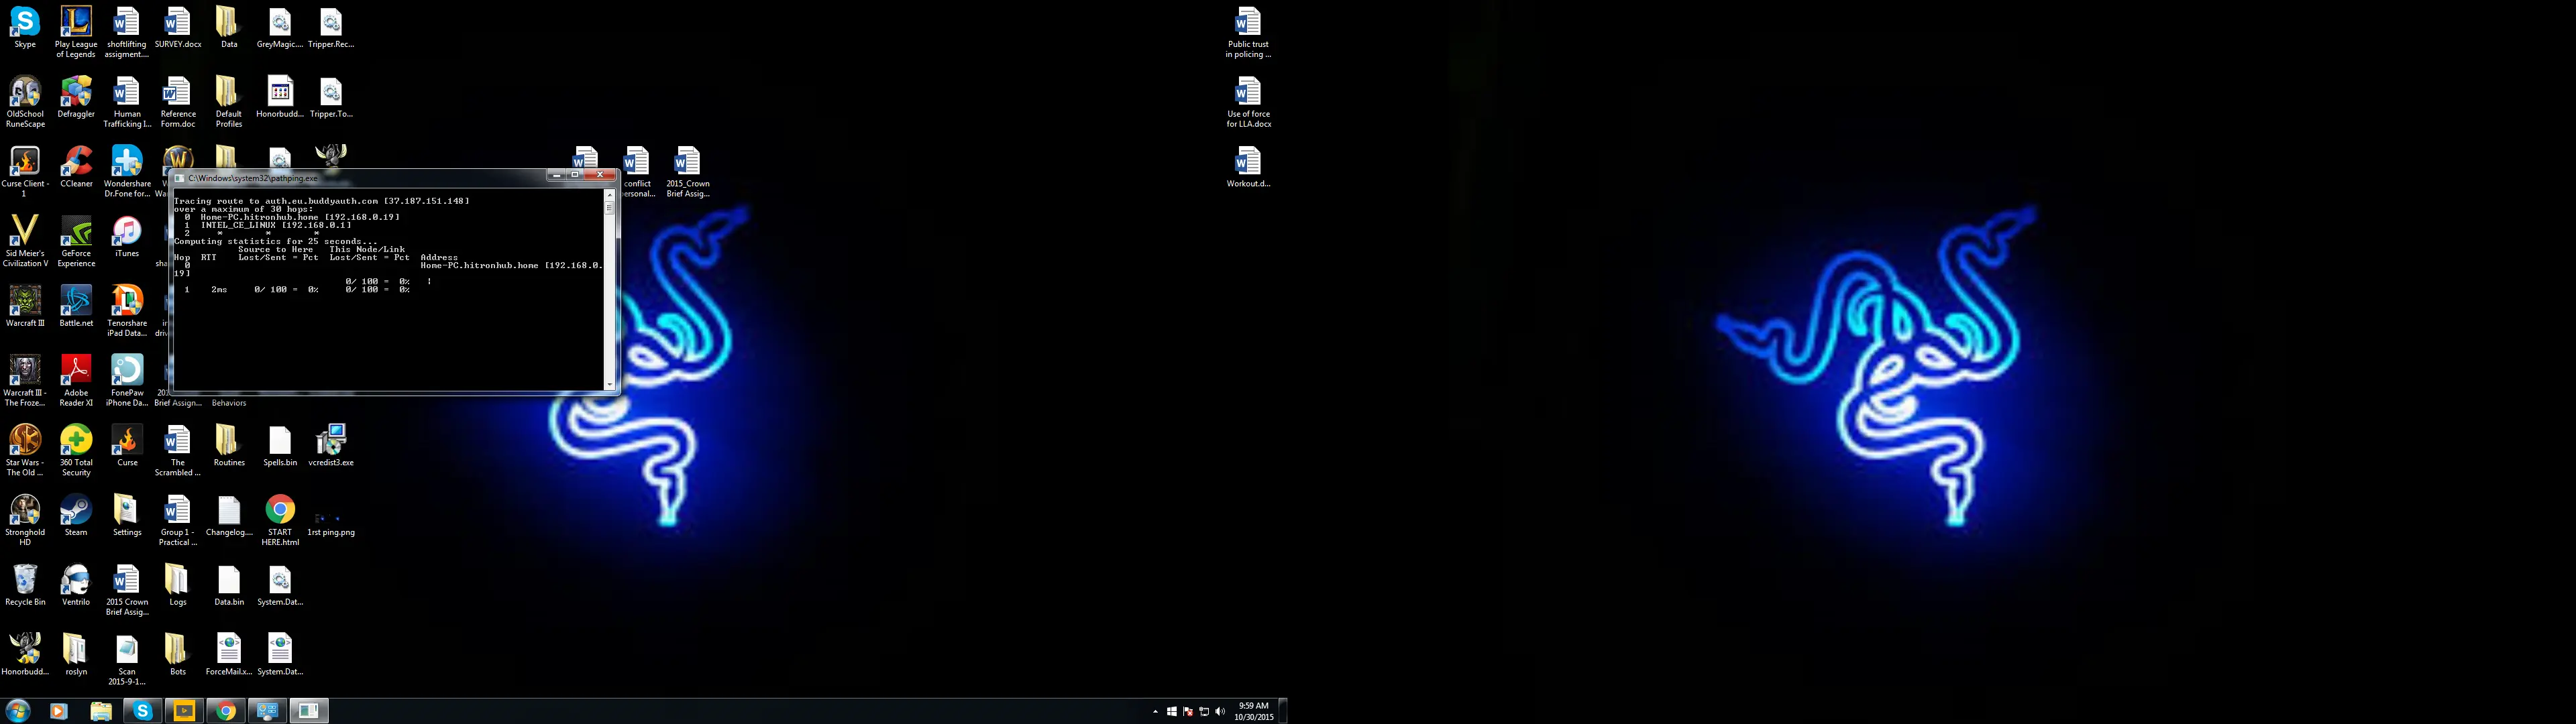Open the Logs folder
The width and height of the screenshot is (2576, 724).
[x=178, y=585]
